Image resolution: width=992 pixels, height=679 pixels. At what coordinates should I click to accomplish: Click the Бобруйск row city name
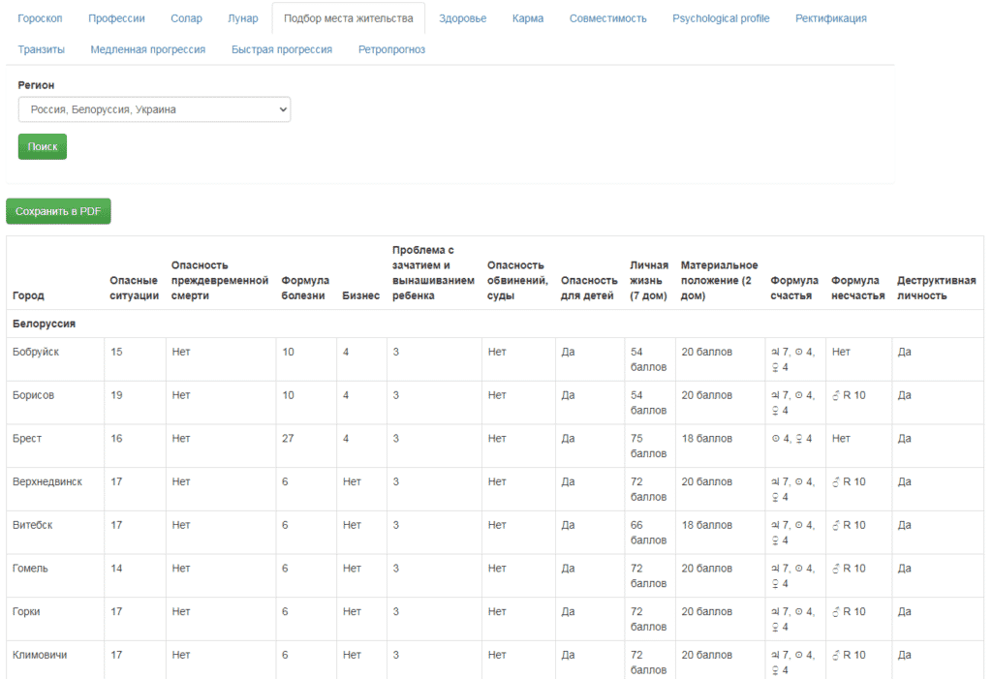36,352
